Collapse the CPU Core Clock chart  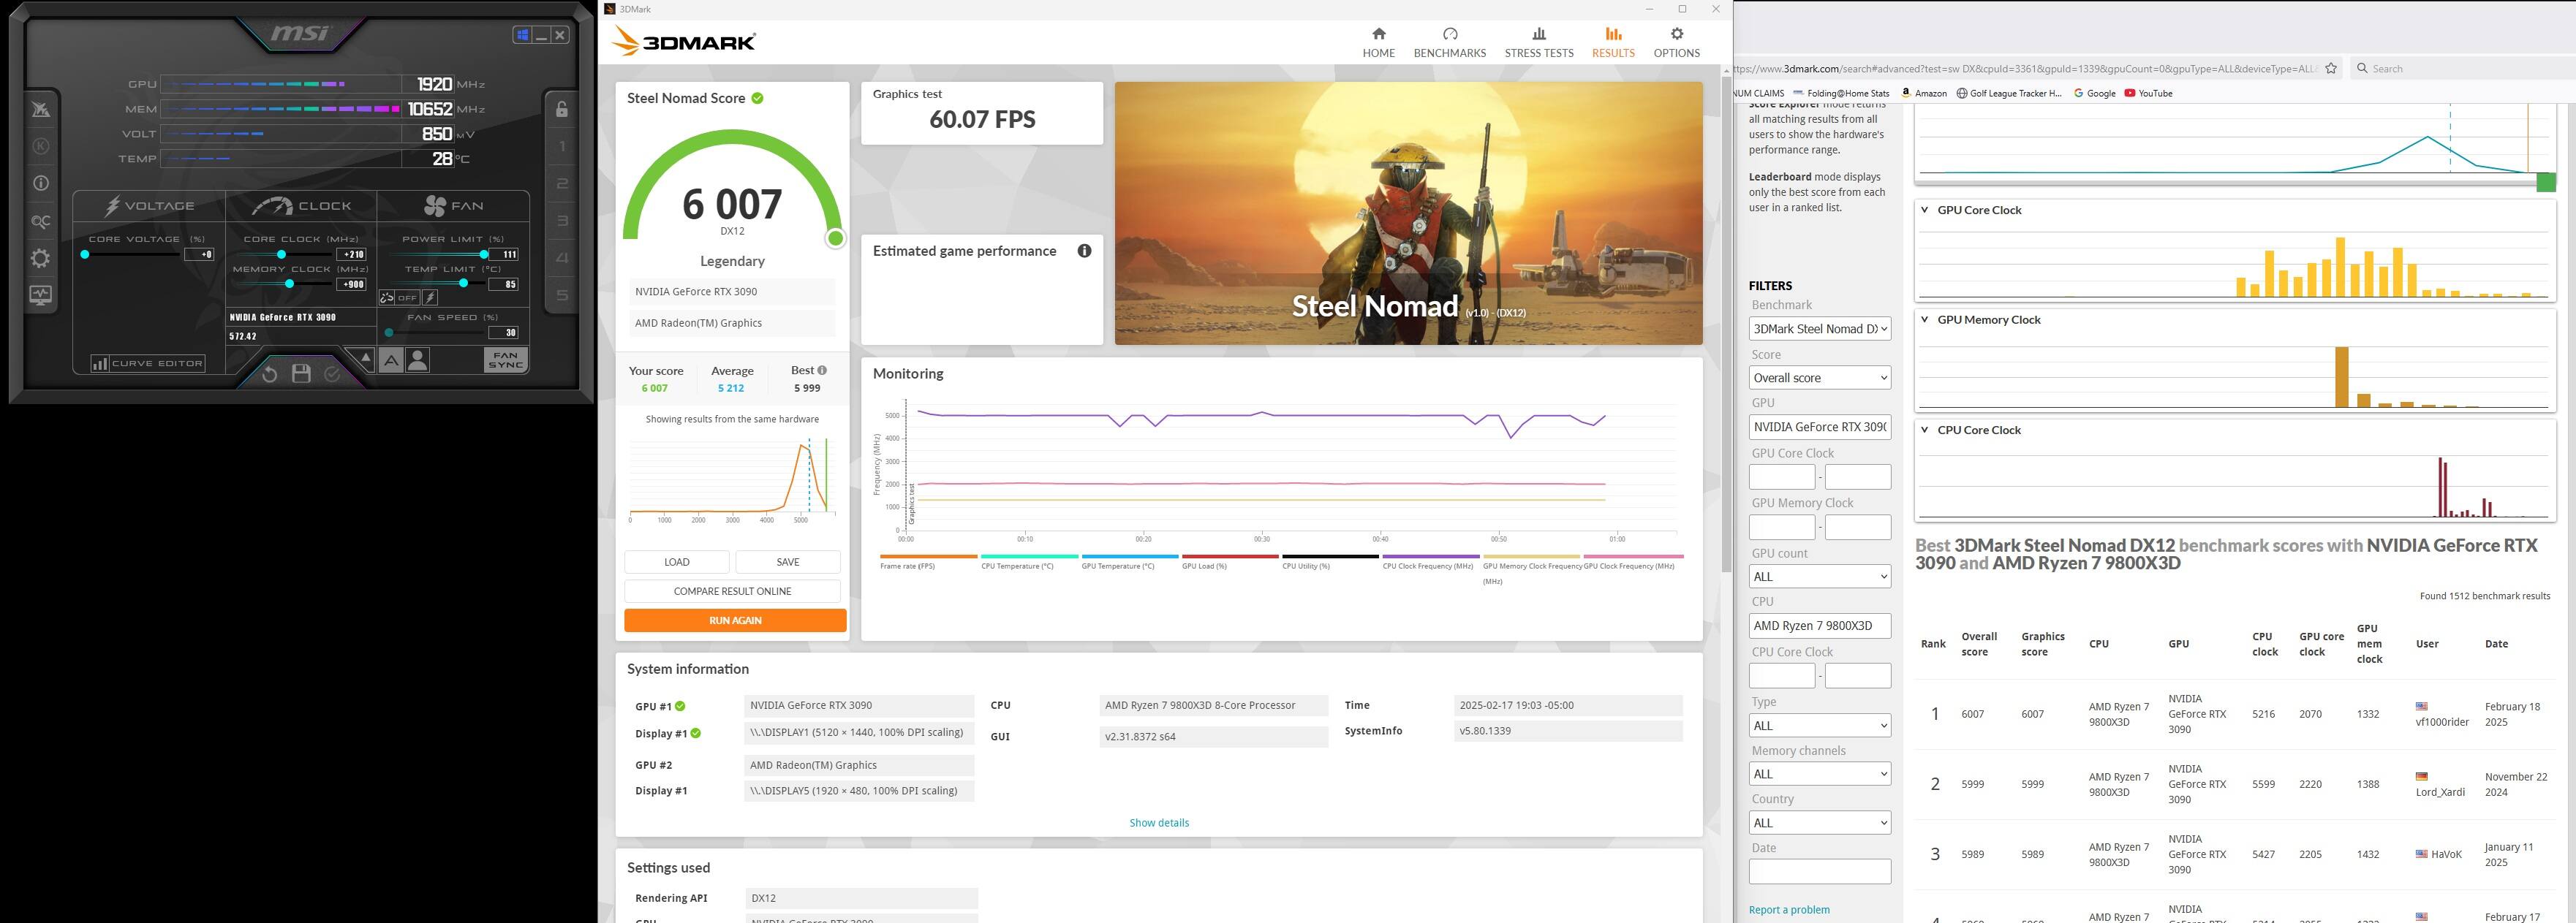pos(1924,430)
